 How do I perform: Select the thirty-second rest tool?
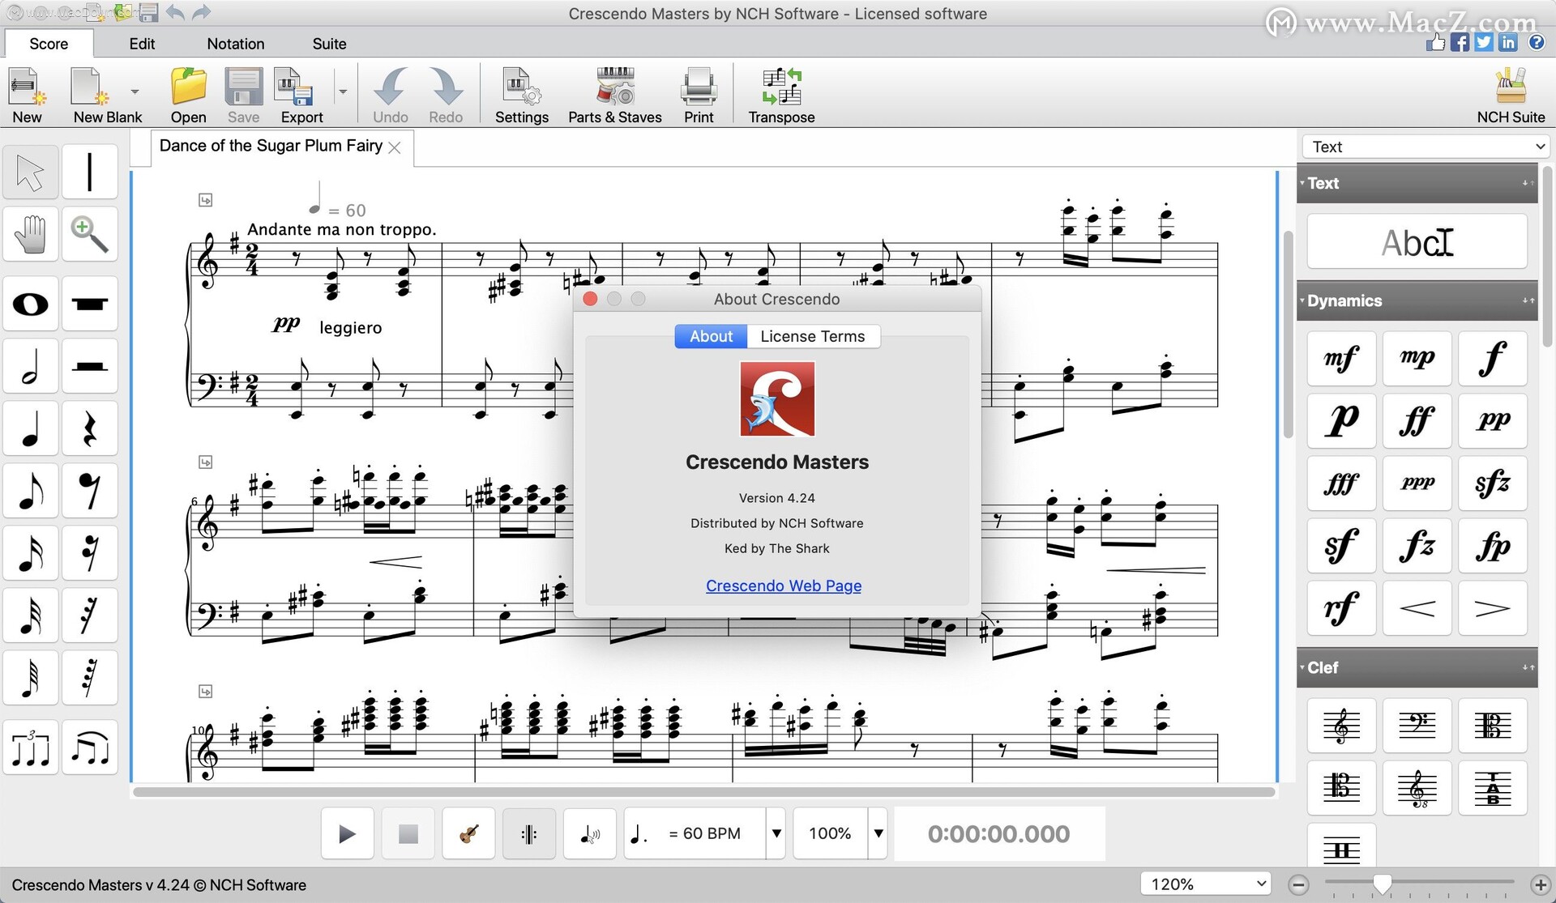click(89, 615)
